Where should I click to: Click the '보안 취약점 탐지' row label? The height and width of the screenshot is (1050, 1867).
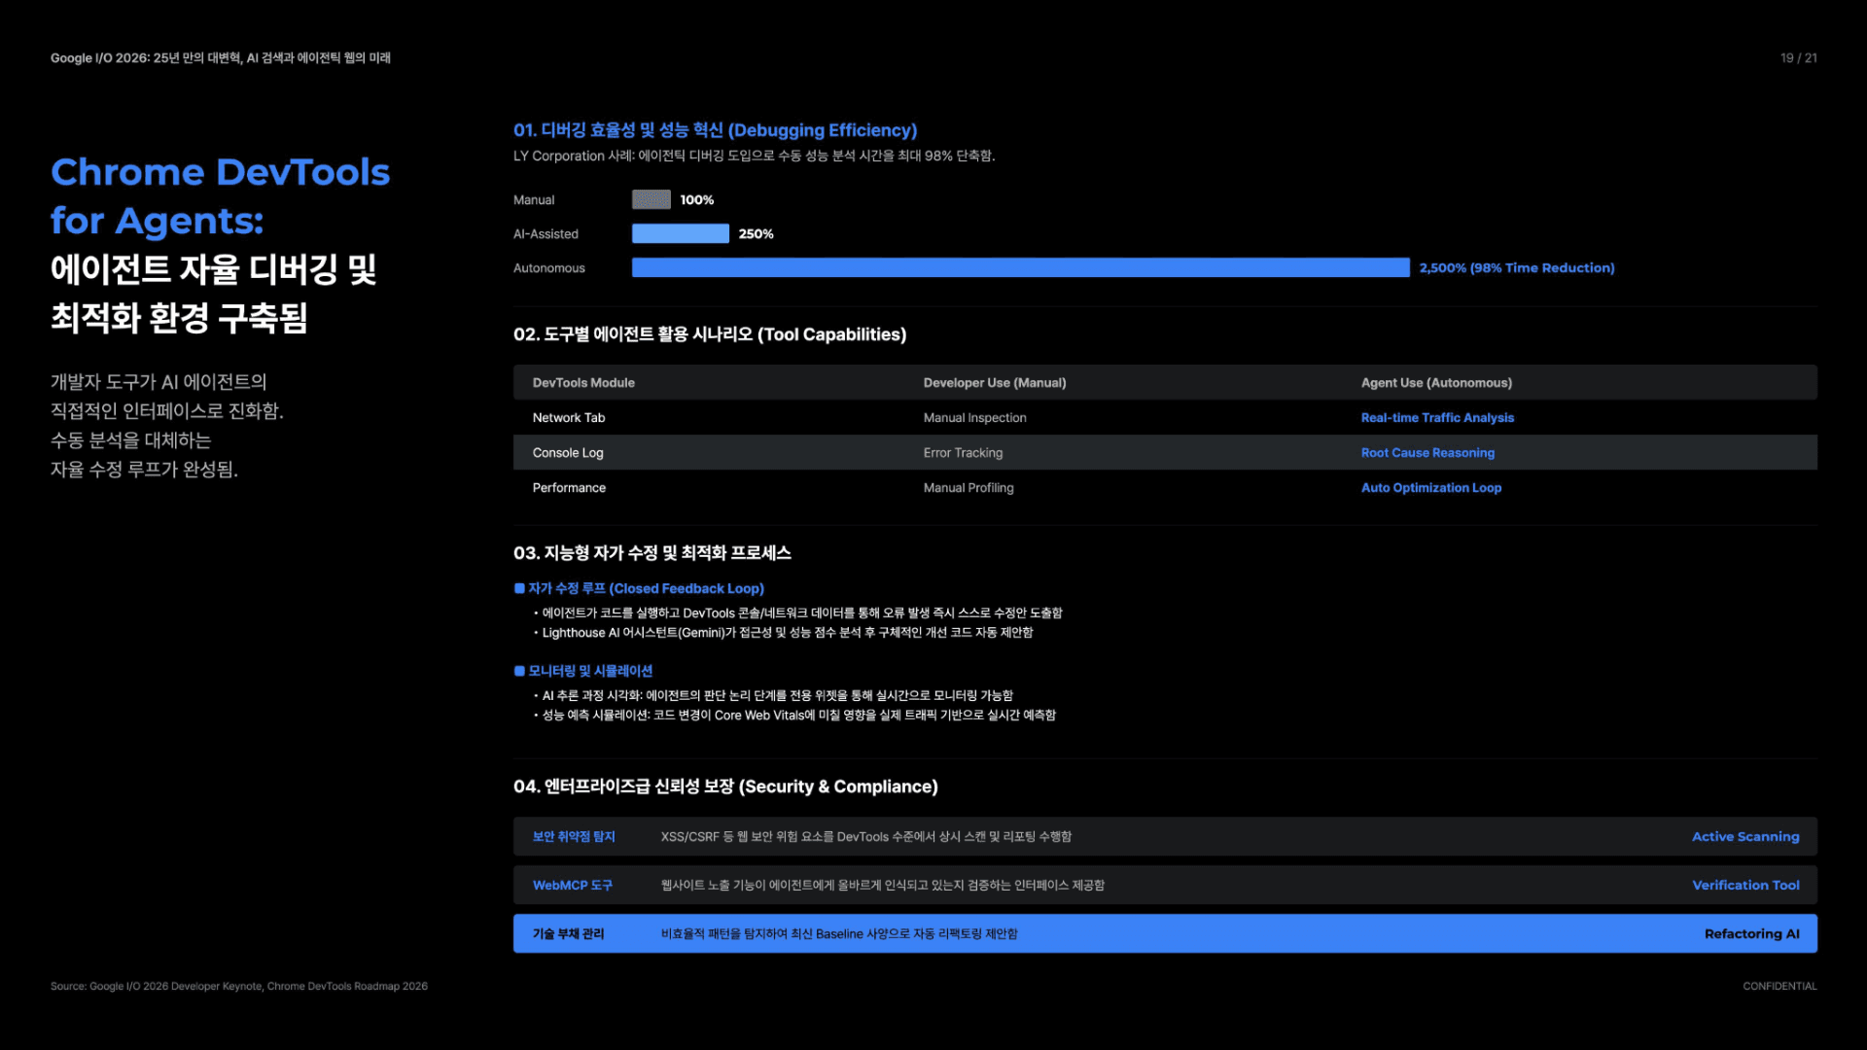[573, 836]
